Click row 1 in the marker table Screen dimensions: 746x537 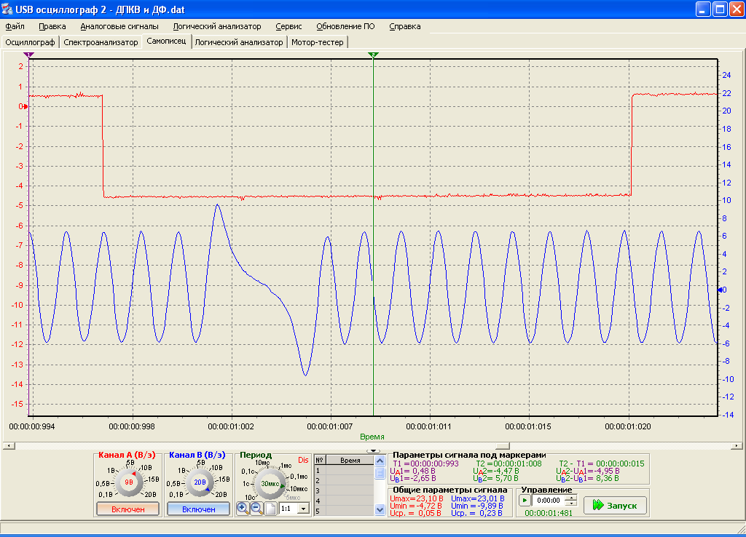(x=345, y=471)
